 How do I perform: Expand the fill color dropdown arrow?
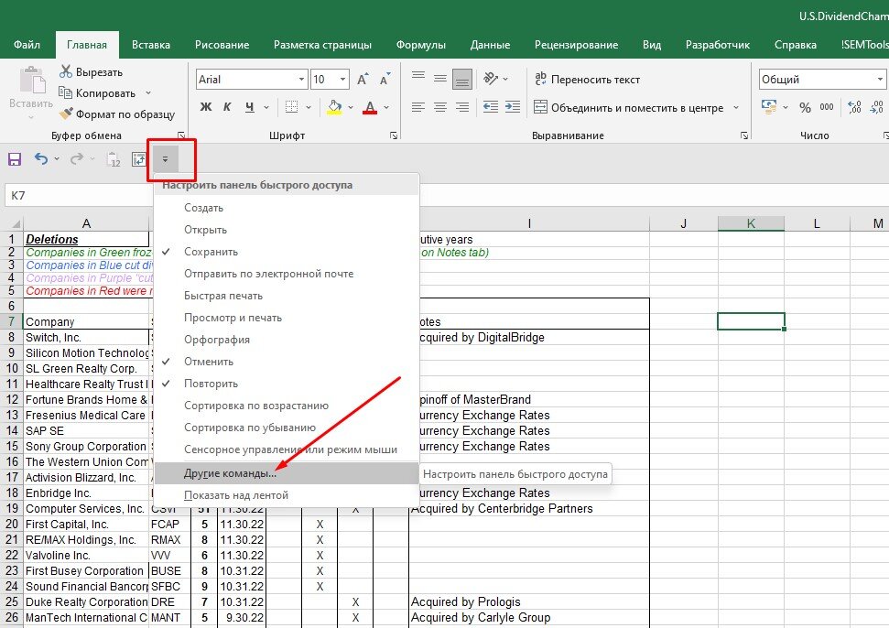[351, 107]
